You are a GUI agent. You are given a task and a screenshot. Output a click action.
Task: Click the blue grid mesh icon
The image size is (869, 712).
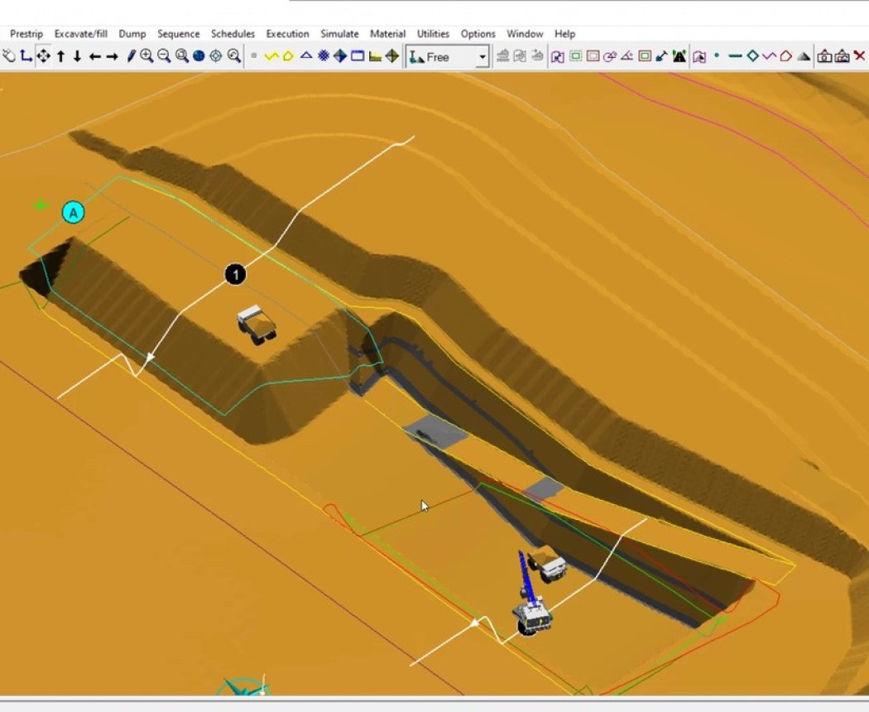(323, 56)
